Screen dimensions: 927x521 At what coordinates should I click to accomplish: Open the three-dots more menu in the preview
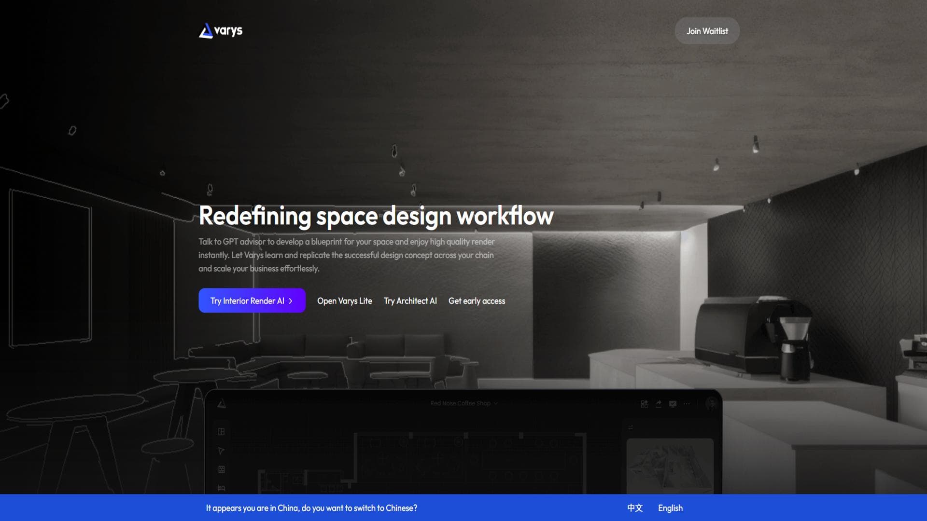click(x=687, y=404)
